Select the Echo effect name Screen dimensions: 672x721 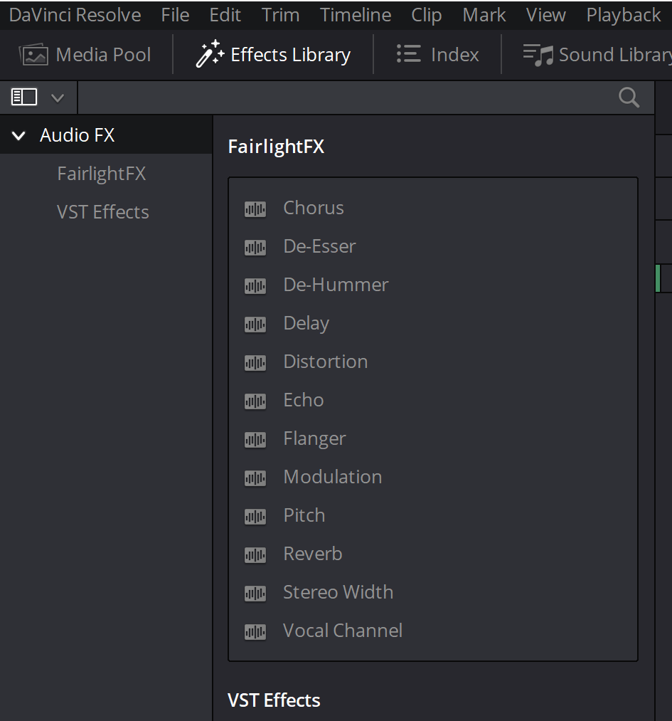304,400
